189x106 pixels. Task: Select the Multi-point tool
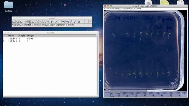click(37, 21)
